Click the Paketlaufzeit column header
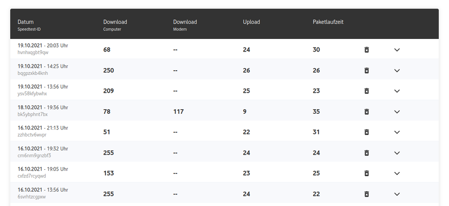 point(328,22)
